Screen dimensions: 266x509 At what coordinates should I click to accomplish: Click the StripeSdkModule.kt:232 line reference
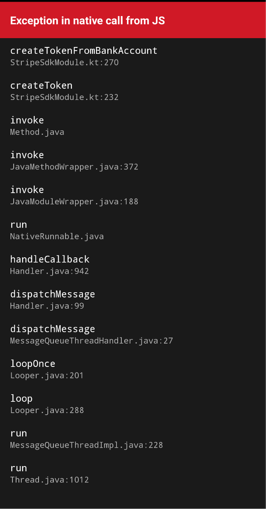click(64, 97)
